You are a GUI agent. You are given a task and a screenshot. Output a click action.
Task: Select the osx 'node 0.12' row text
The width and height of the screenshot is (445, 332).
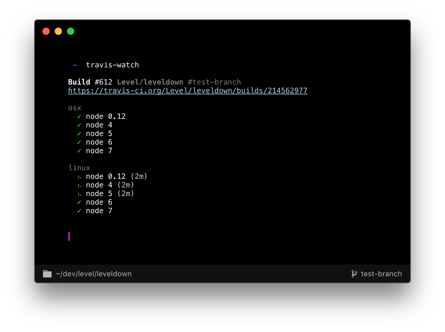coord(106,116)
